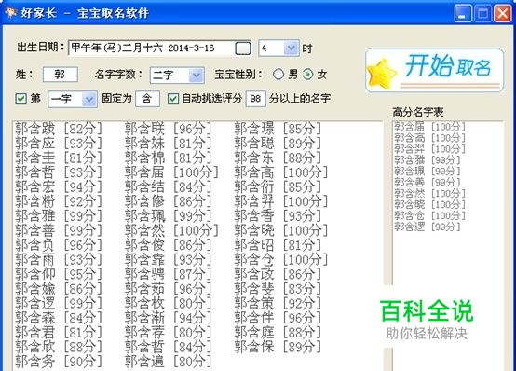Select 郭含晓 [100分] in main results list
The height and width of the screenshot is (371, 516).
pyautogui.click(x=281, y=230)
